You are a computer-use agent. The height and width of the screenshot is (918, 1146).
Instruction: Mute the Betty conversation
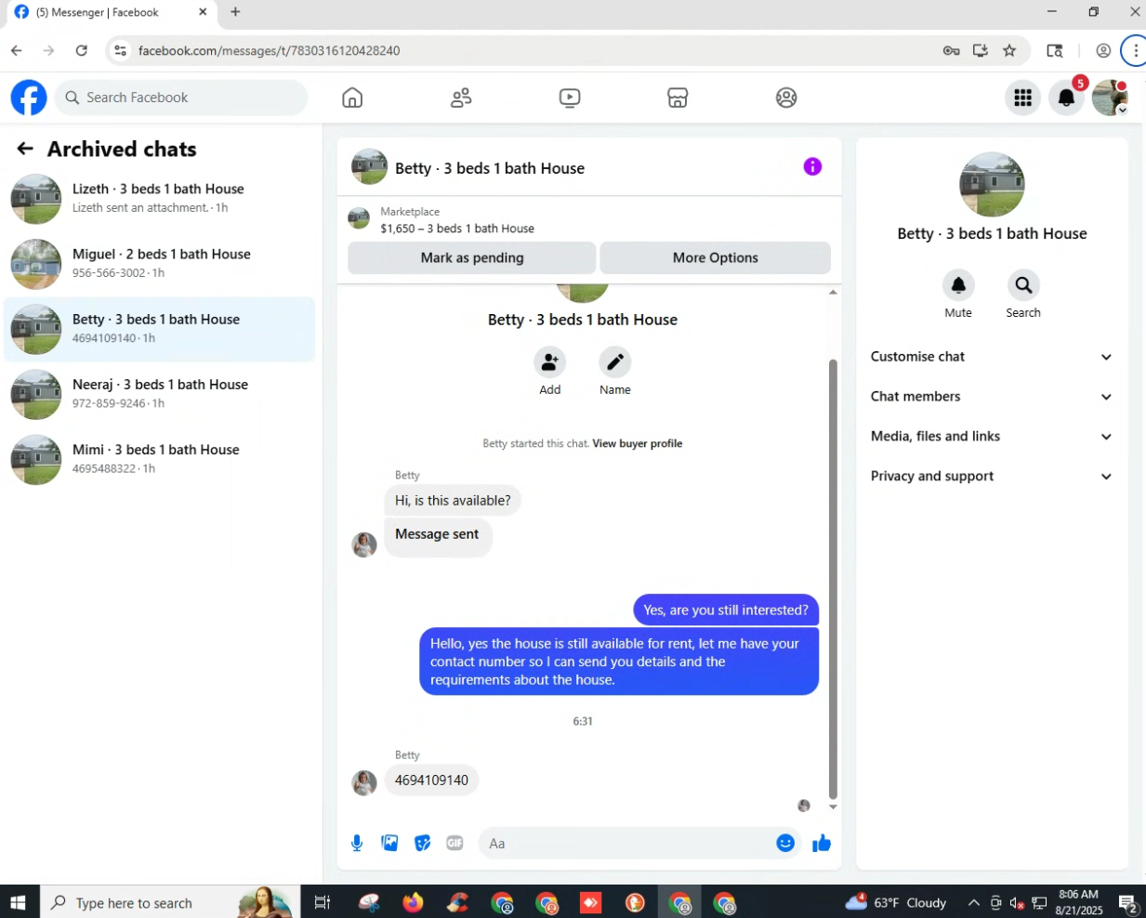[x=958, y=285]
